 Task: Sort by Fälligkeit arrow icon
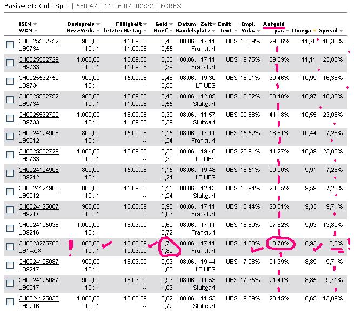click(145, 25)
